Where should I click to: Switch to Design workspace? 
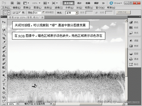pyautogui.click(x=79, y=3)
